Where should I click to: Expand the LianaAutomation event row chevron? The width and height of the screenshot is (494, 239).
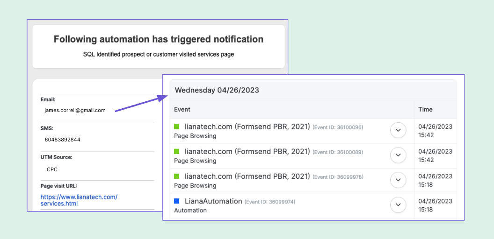[x=398, y=205]
